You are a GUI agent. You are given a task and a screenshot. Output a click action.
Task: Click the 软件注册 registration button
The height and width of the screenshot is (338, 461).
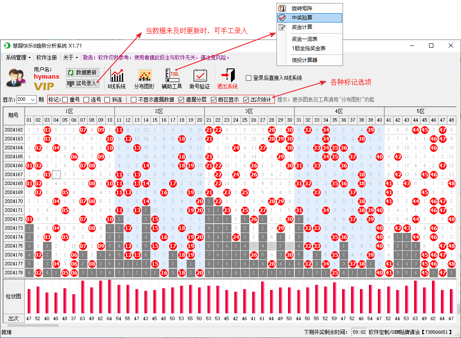46,57
